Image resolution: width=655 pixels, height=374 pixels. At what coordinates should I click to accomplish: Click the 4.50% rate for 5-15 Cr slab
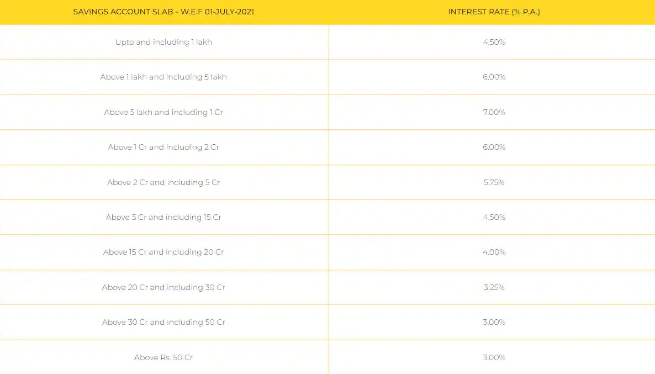[x=494, y=217]
